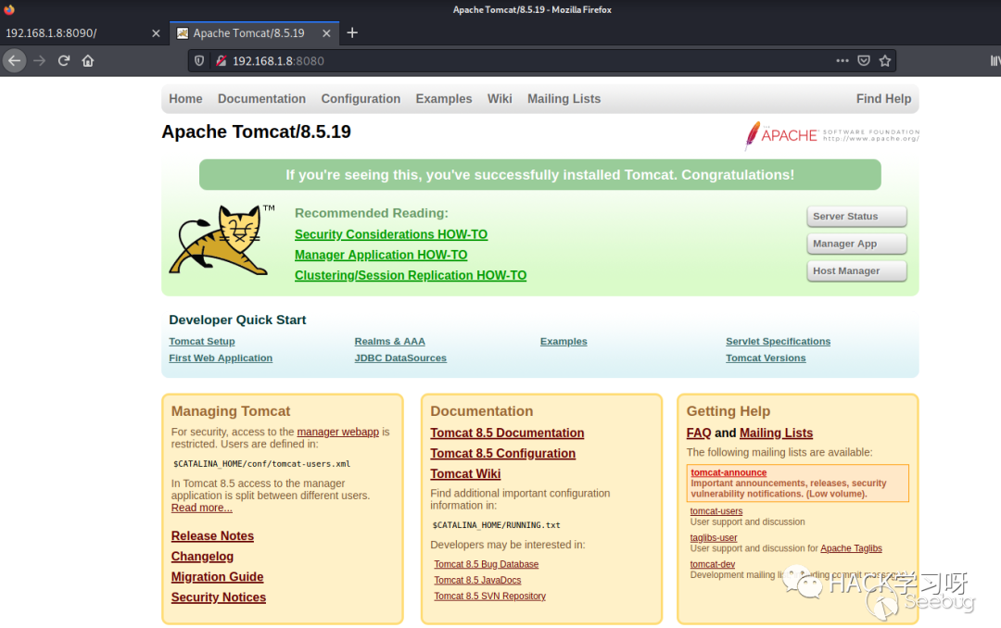
Task: Open Tomcat 8.5 JavaDocs link
Action: 477,580
